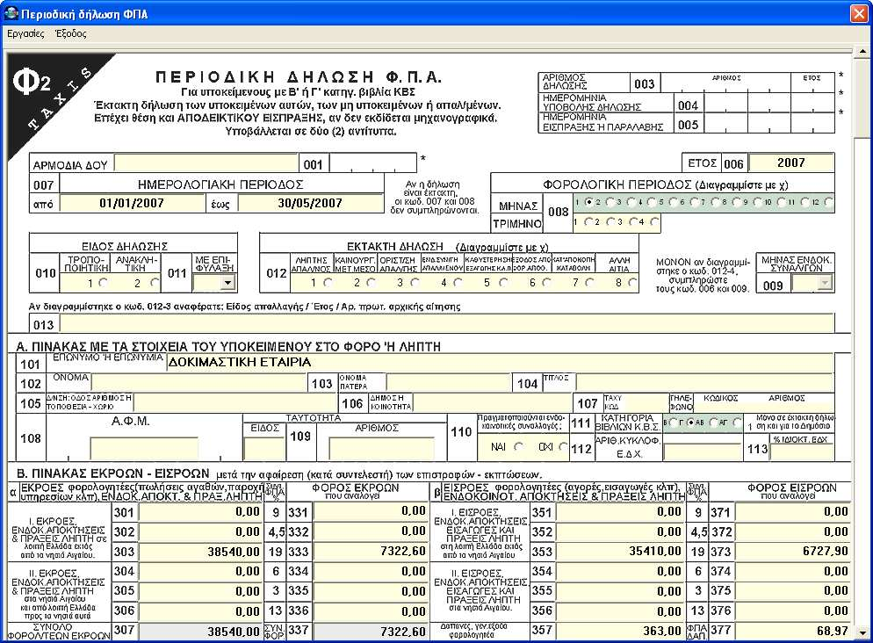Open the ΜΗΝΑΣ ΕΝΔΟΚ. ΣΥΝΑΛΛΓΩΝ dropdown
Screen dimensions: 873x643
(825, 284)
